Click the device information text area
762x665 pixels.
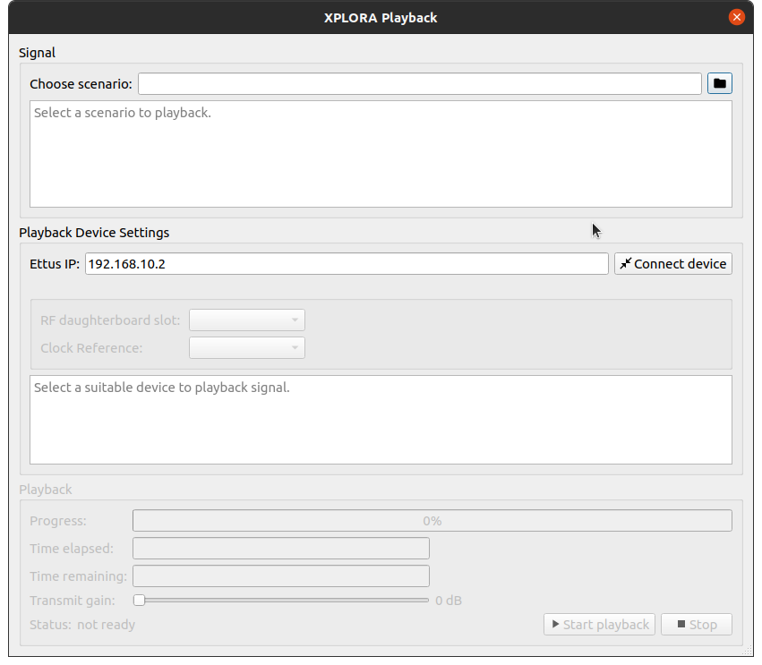point(381,420)
